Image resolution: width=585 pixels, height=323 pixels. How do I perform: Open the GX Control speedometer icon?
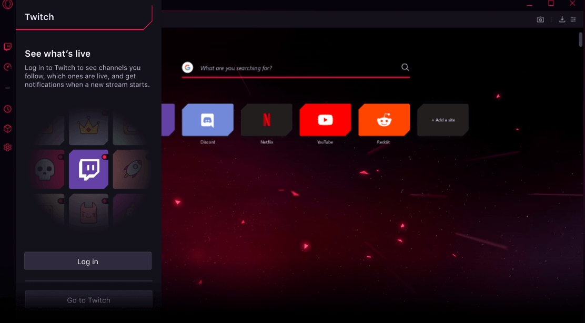(x=7, y=67)
